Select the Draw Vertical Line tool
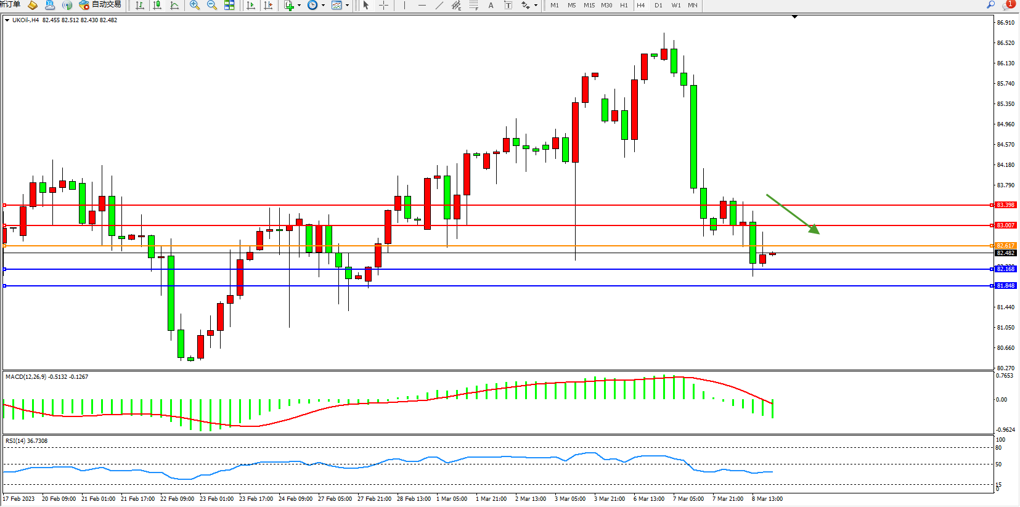The image size is (1020, 507). click(404, 6)
